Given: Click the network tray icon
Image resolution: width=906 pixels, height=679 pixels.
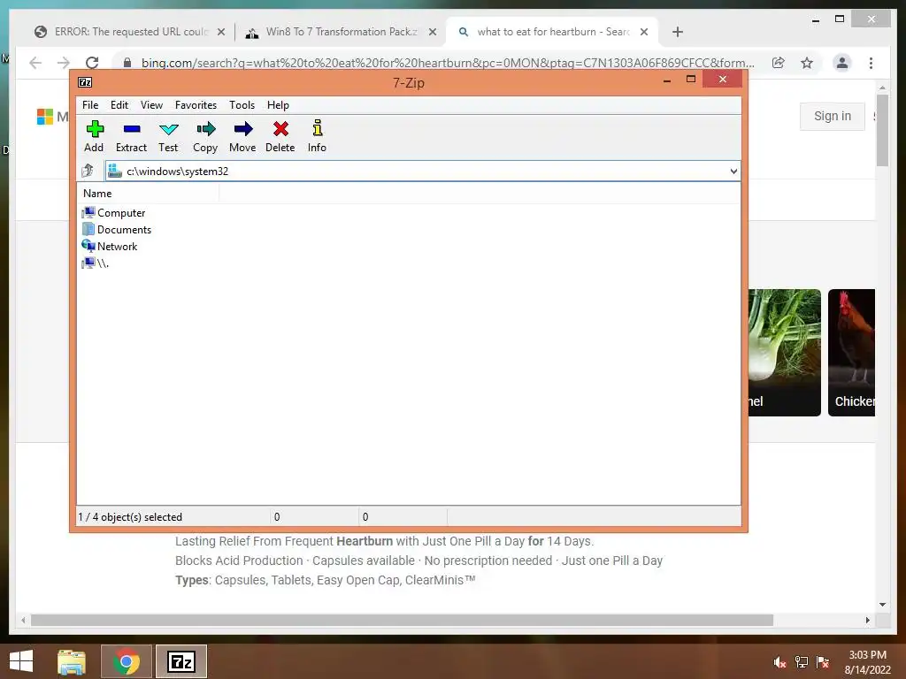Looking at the screenshot, I should [x=802, y=662].
